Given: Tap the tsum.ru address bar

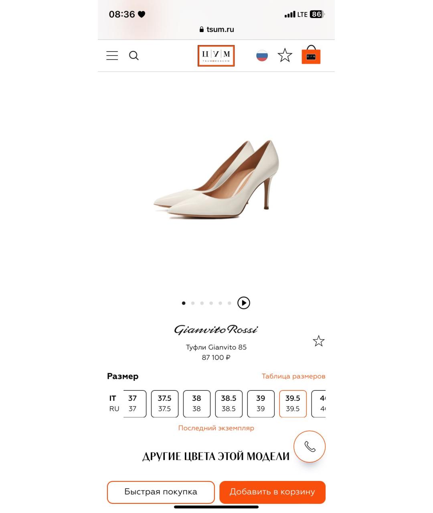Looking at the screenshot, I should coord(216,29).
